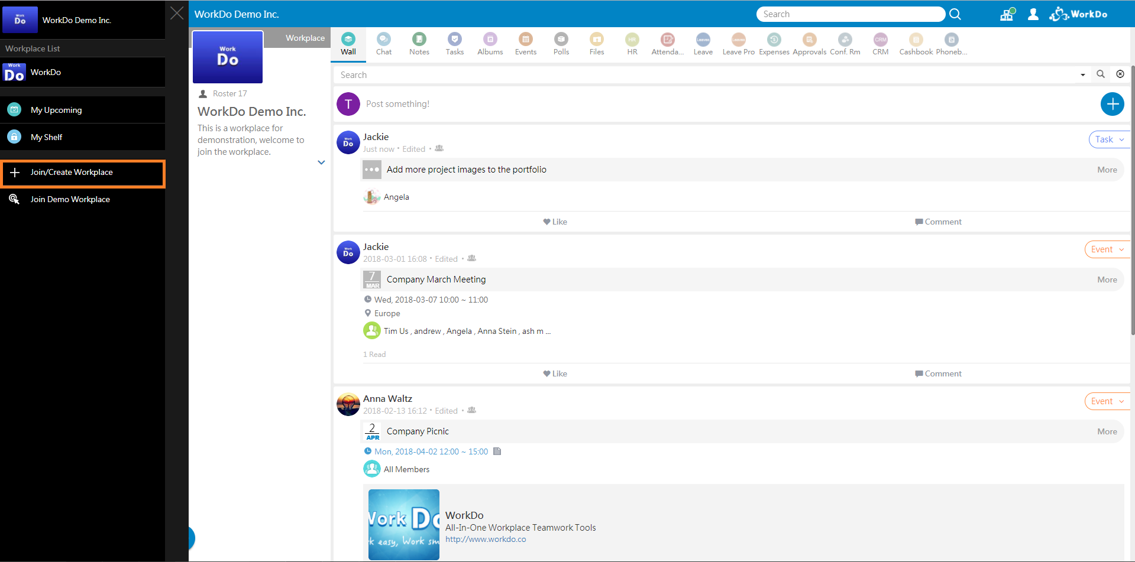Open the Approvals tool
The image size is (1135, 562).
(x=810, y=44)
